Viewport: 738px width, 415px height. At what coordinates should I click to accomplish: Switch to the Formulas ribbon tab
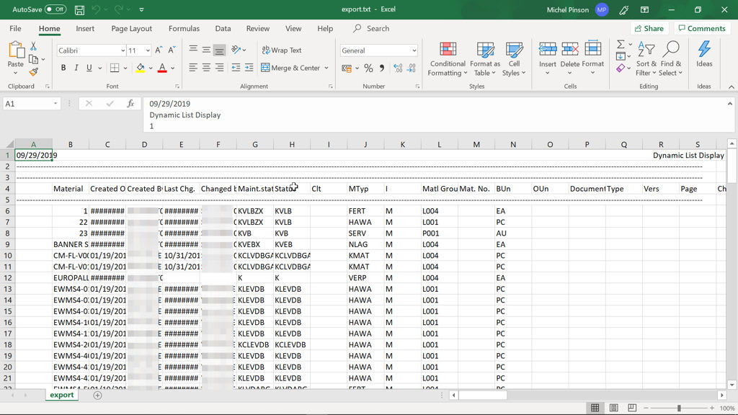pyautogui.click(x=184, y=28)
